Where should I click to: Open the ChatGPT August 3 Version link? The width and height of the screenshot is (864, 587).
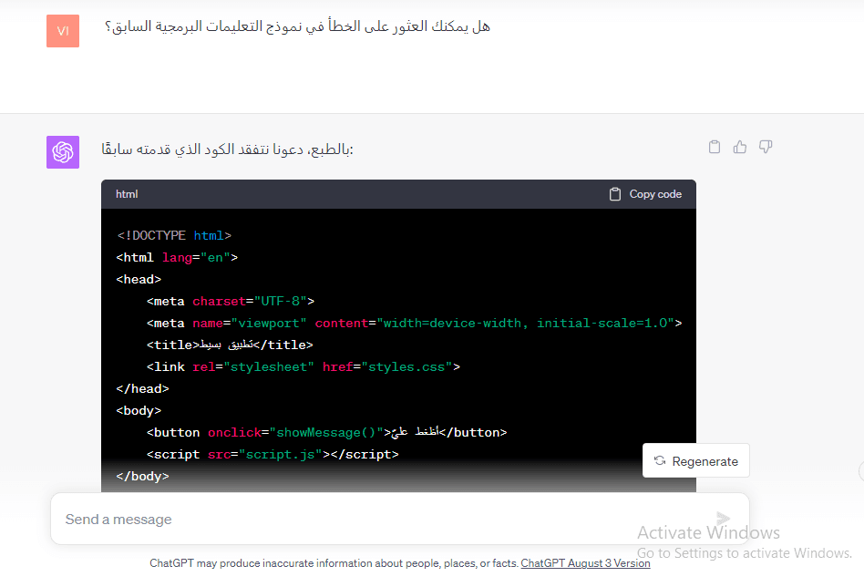click(585, 563)
